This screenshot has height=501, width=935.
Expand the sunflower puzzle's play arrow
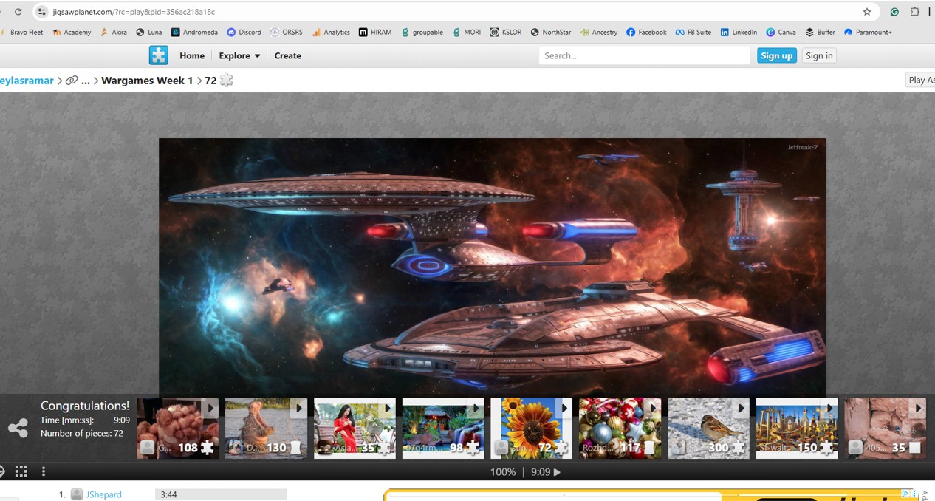564,408
